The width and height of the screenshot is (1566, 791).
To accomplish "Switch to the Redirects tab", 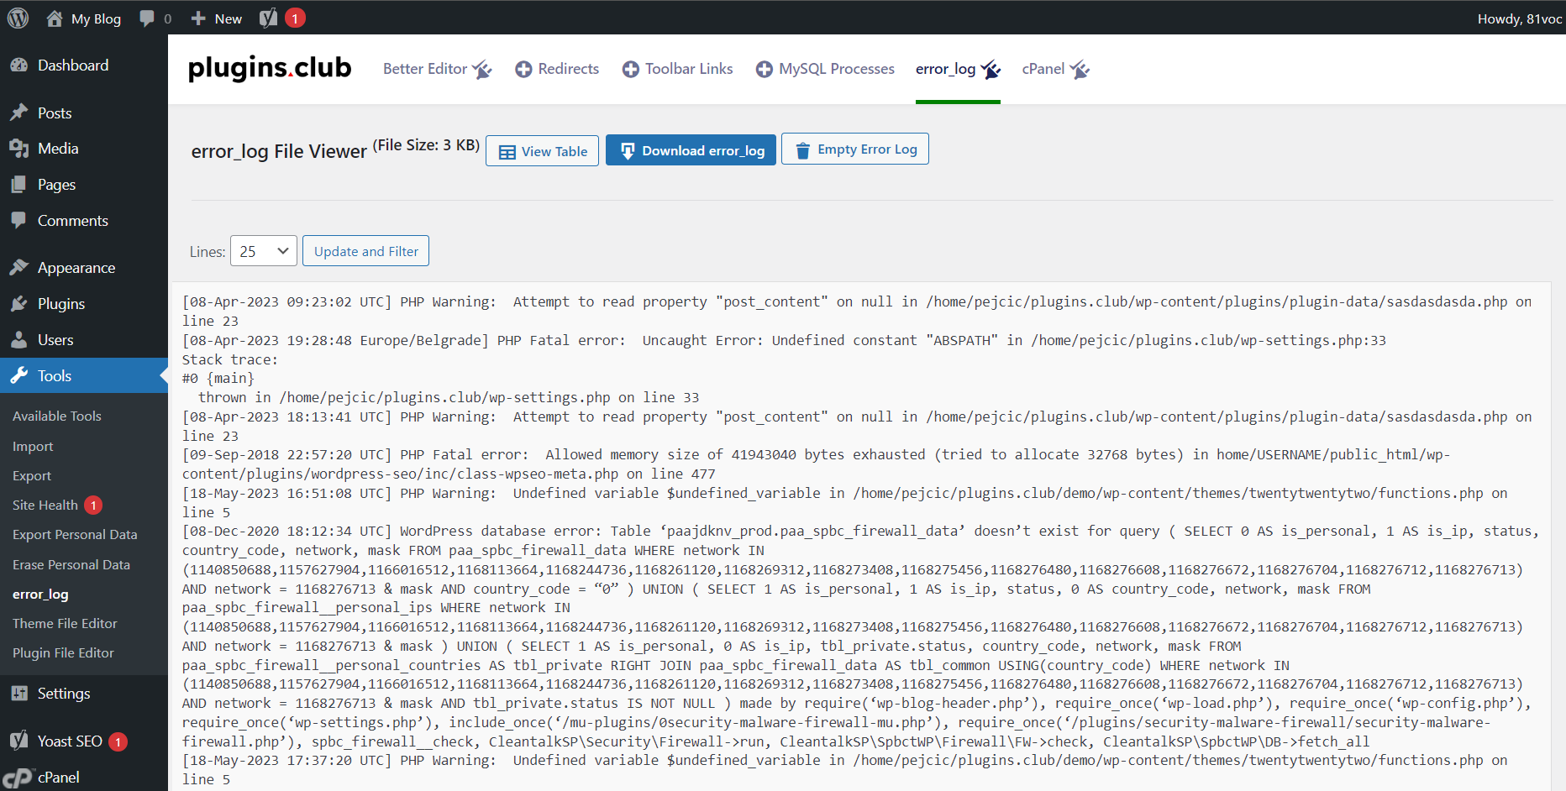I will tap(557, 69).
